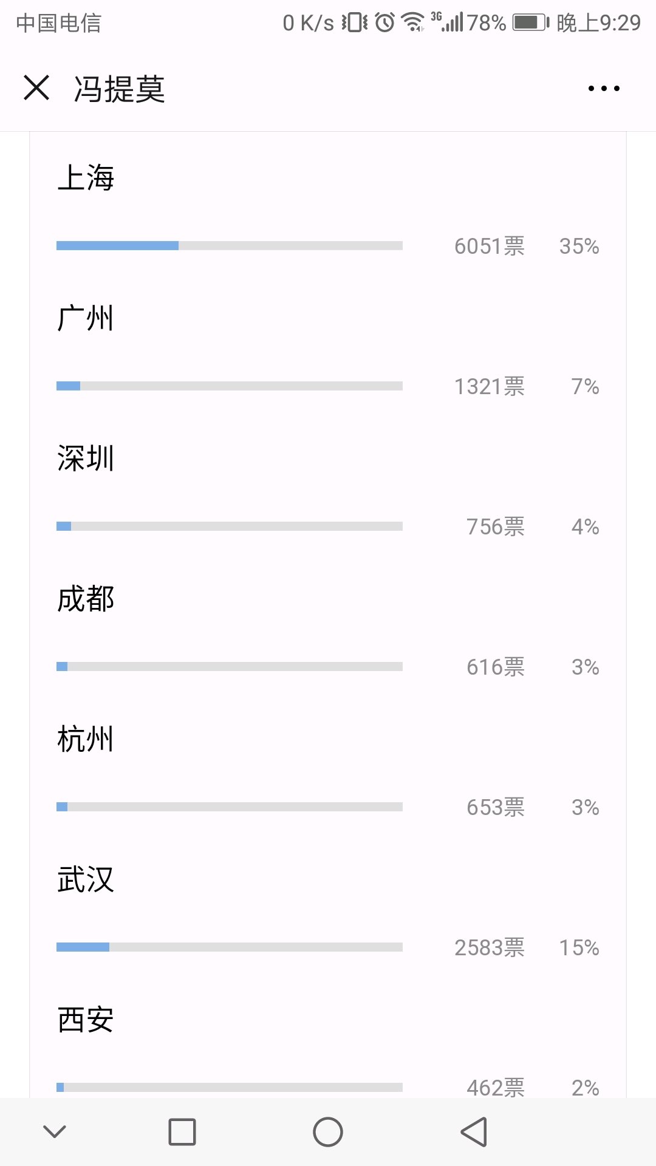The image size is (656, 1166).
Task: Hide navigation bar with down chevron
Action: click(55, 1131)
